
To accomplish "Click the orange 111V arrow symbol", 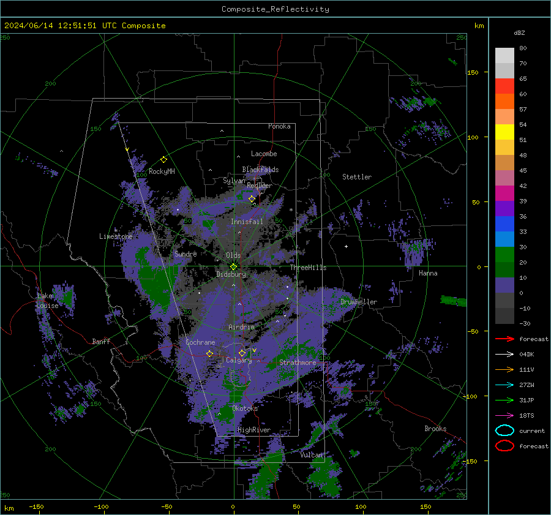I will tap(504, 369).
